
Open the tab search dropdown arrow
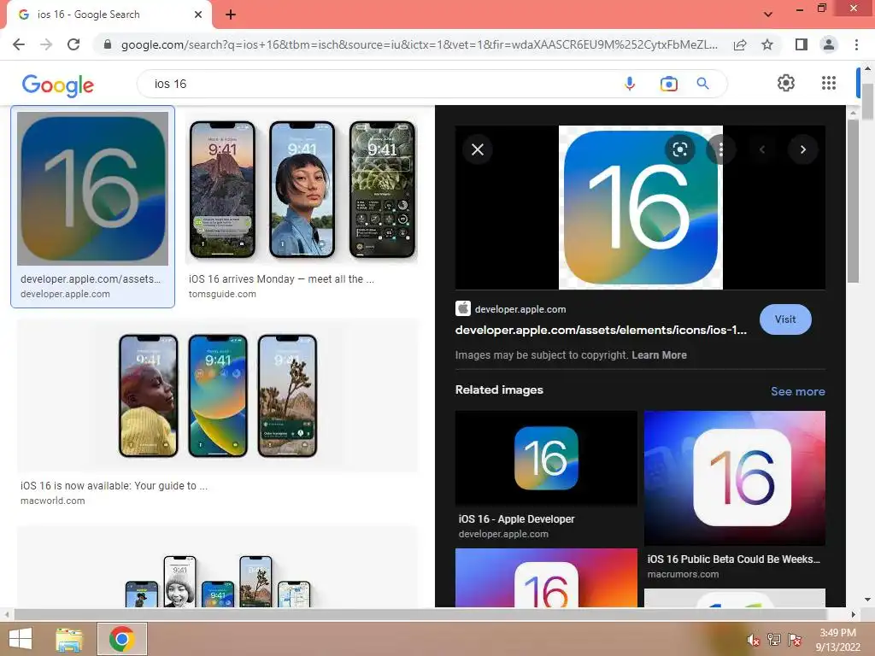[768, 15]
